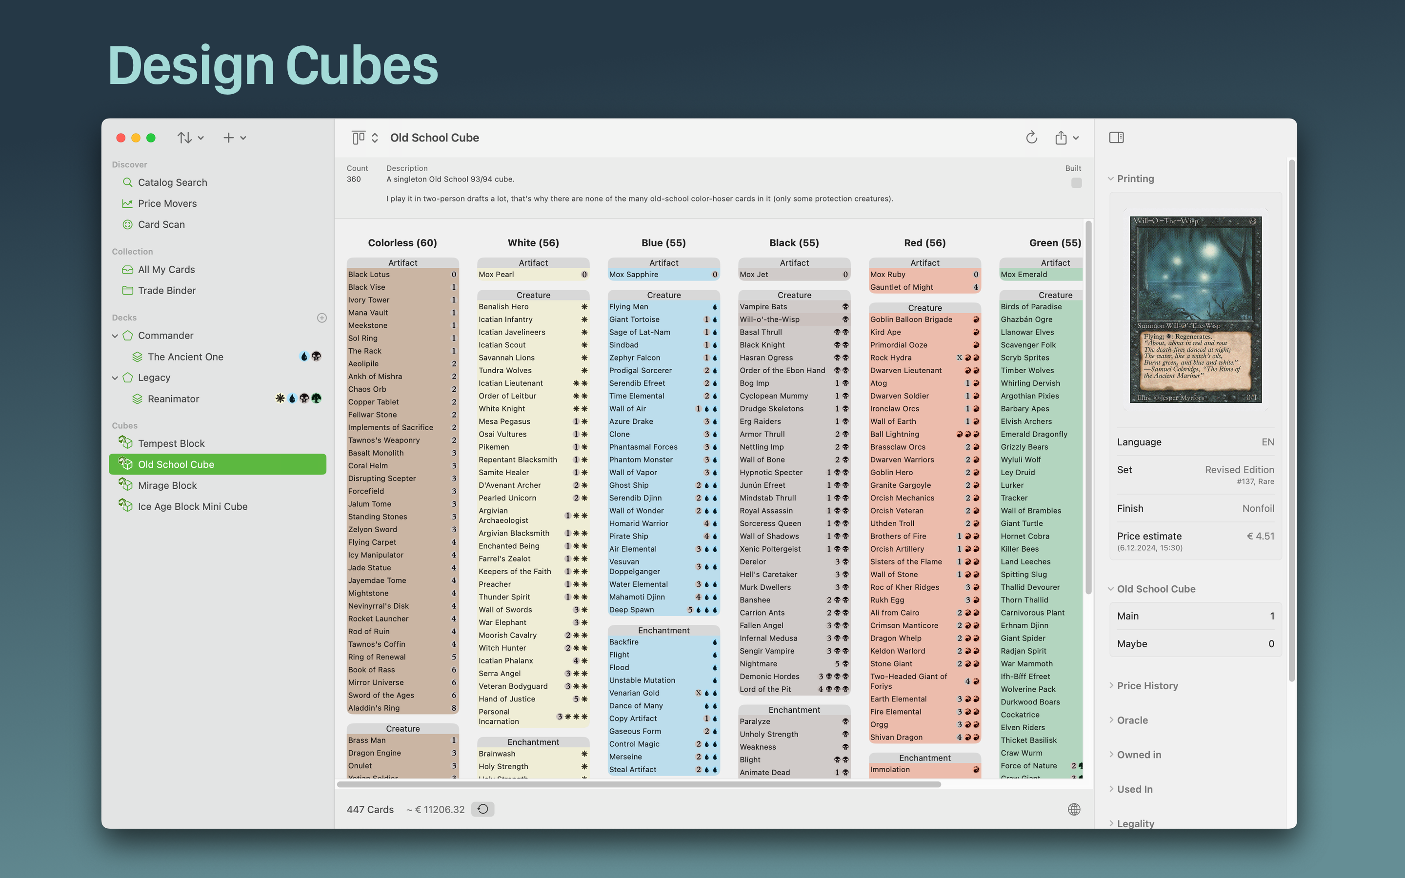Click the vertical scrollbar of the card columns
This screenshot has width=1405, height=878.
(x=1088, y=407)
